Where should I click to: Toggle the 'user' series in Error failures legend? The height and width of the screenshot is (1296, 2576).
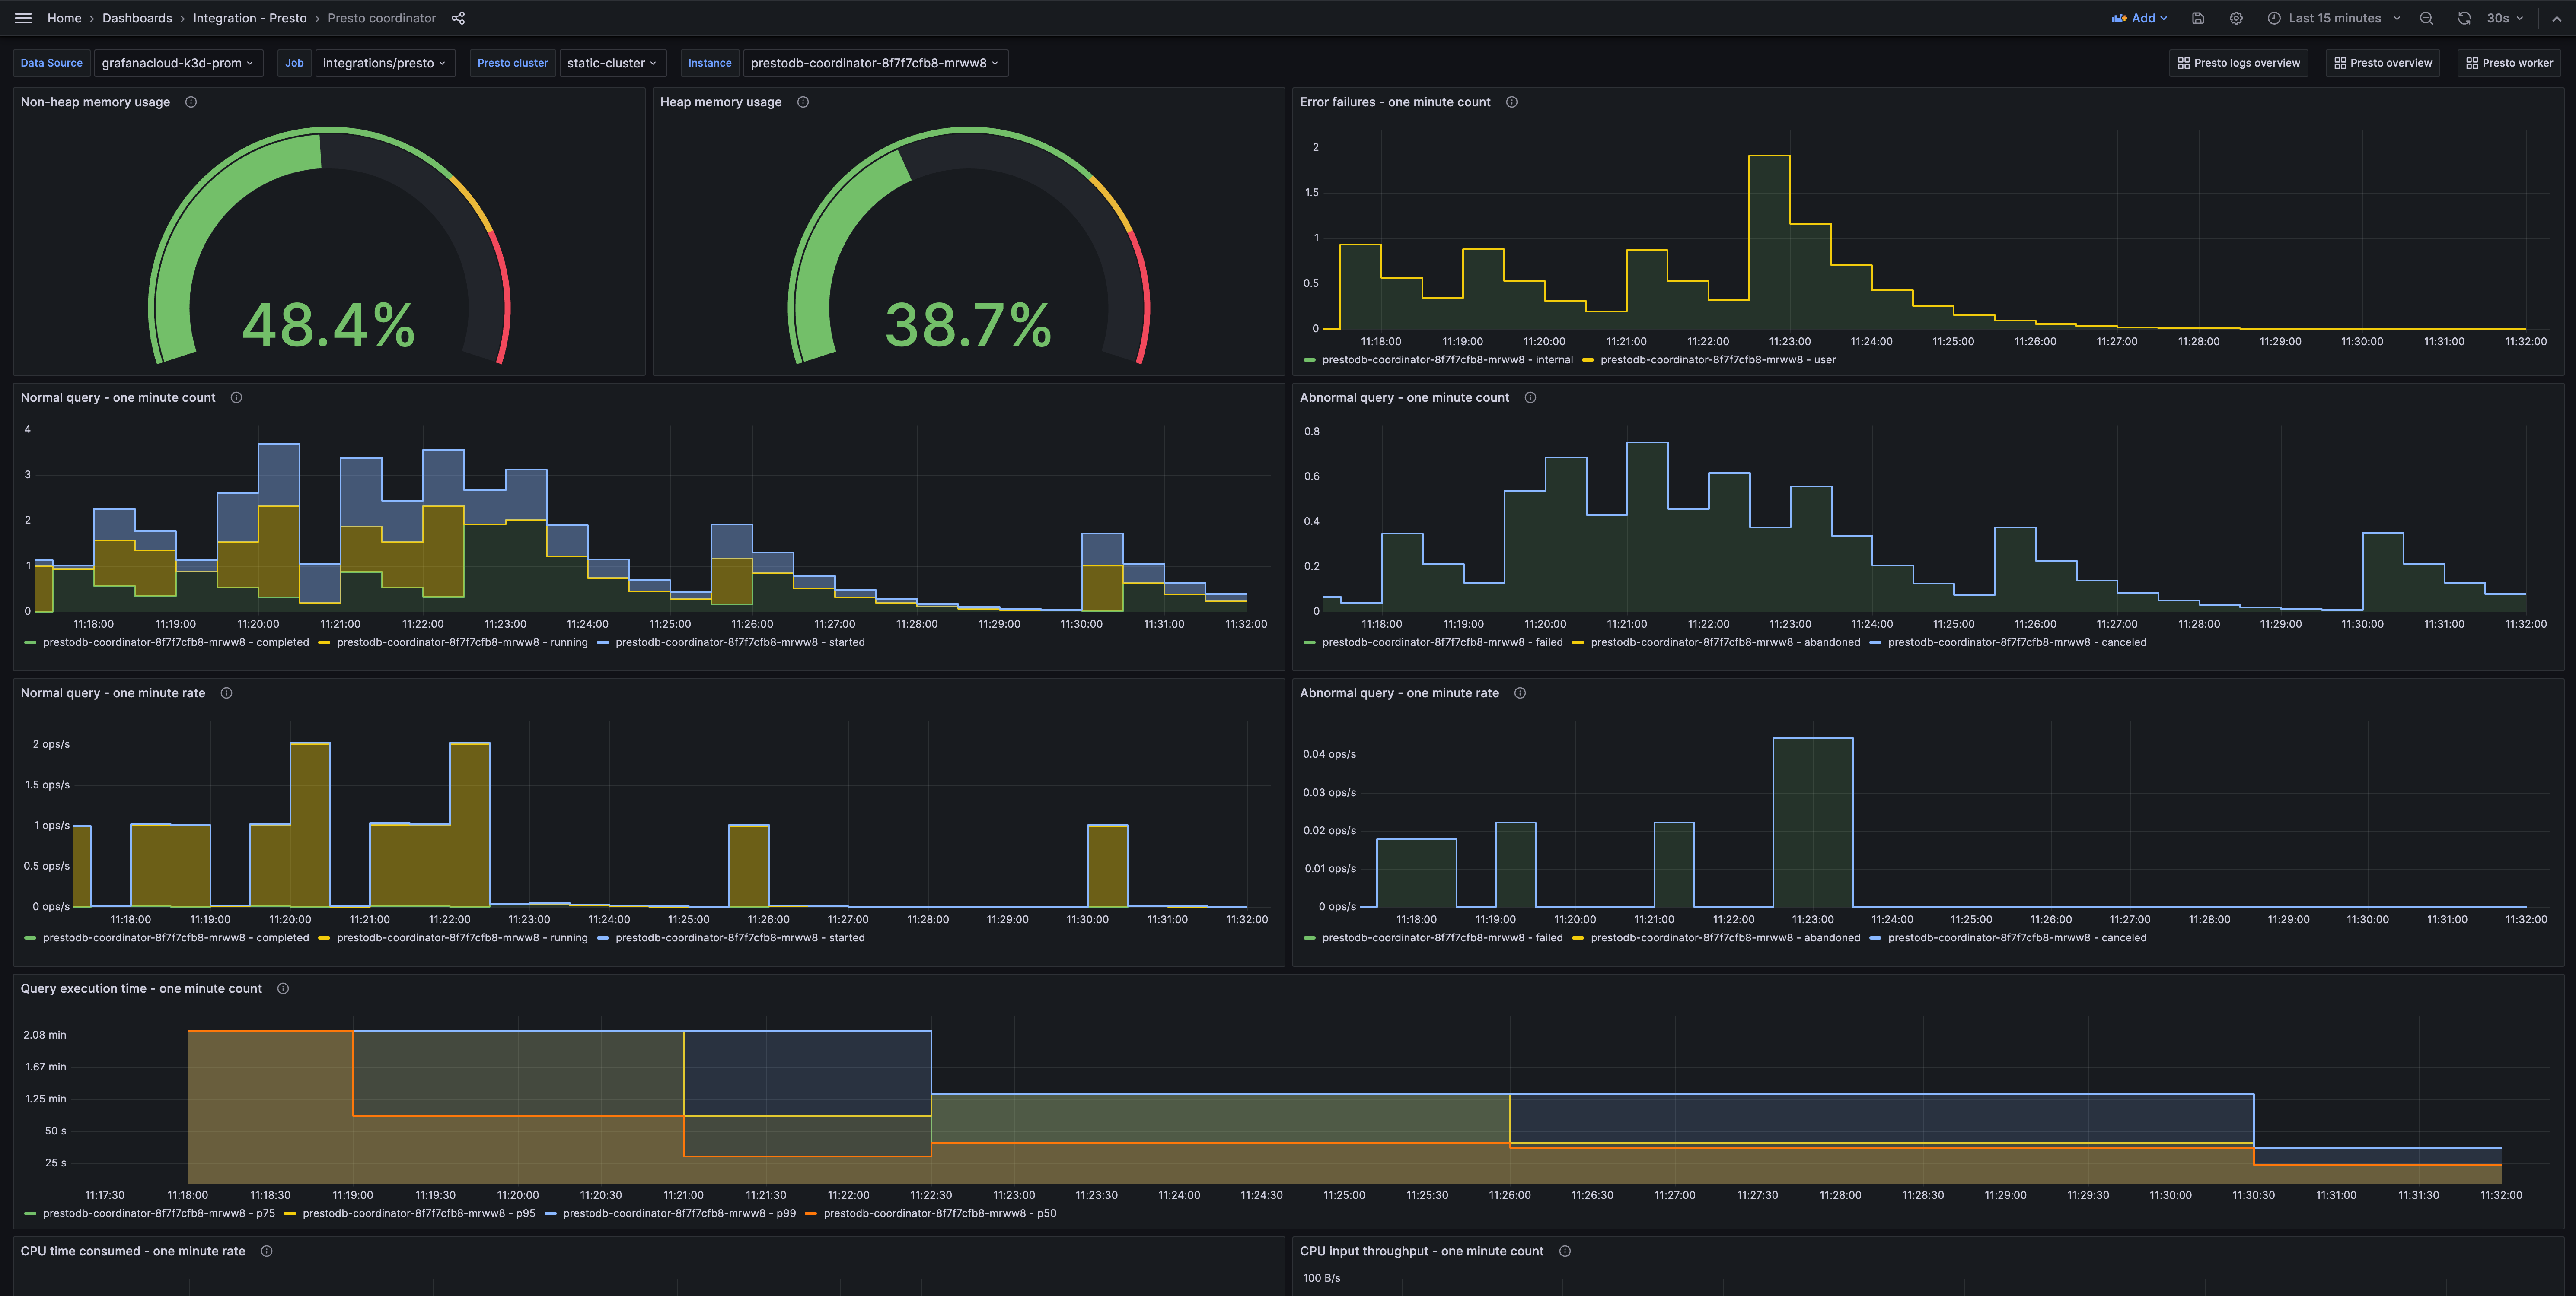(1717, 360)
